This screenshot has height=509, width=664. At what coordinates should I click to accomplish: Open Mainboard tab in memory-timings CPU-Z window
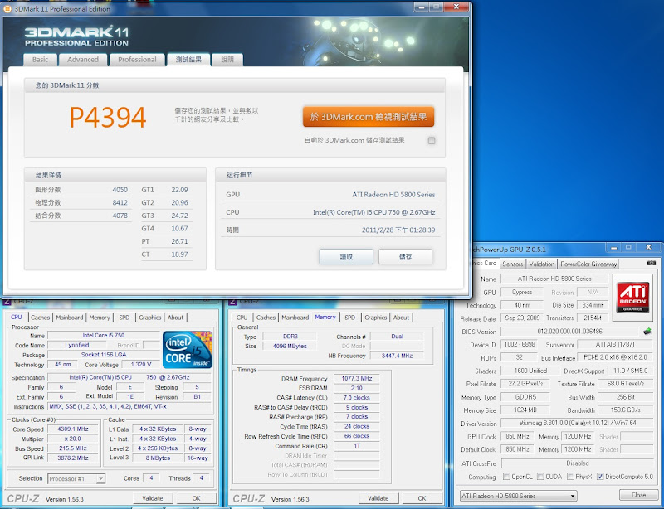pos(295,318)
